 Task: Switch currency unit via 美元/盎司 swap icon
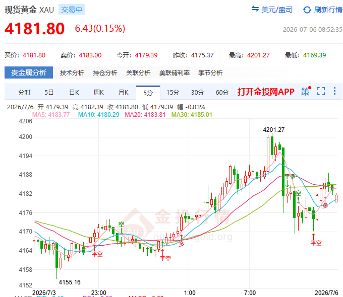(x=255, y=9)
